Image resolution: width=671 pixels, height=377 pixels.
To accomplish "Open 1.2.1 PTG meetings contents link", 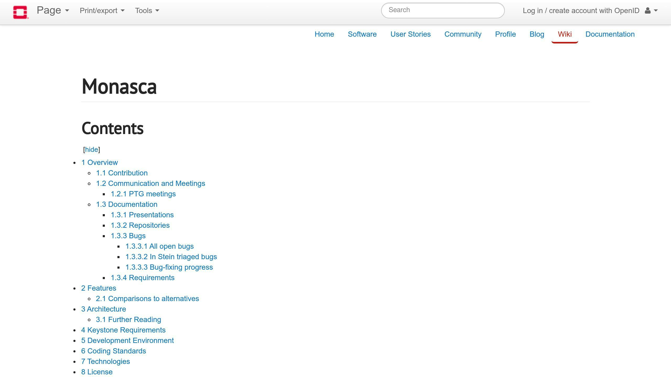I will pyautogui.click(x=143, y=194).
